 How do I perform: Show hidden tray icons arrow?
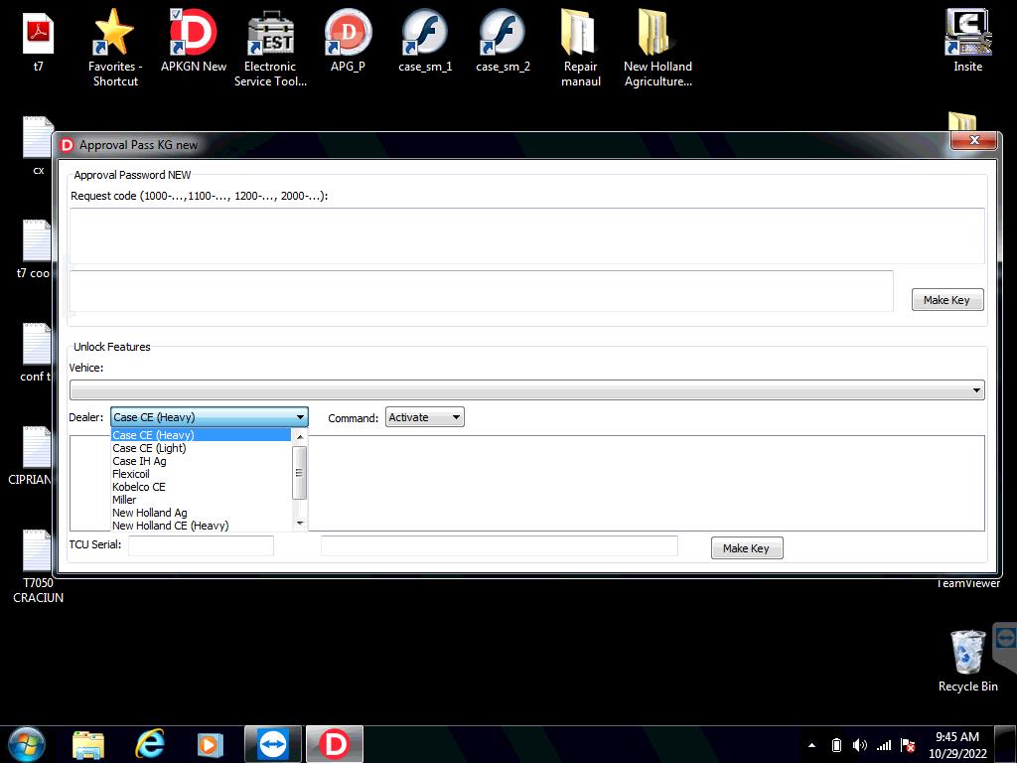coord(811,745)
